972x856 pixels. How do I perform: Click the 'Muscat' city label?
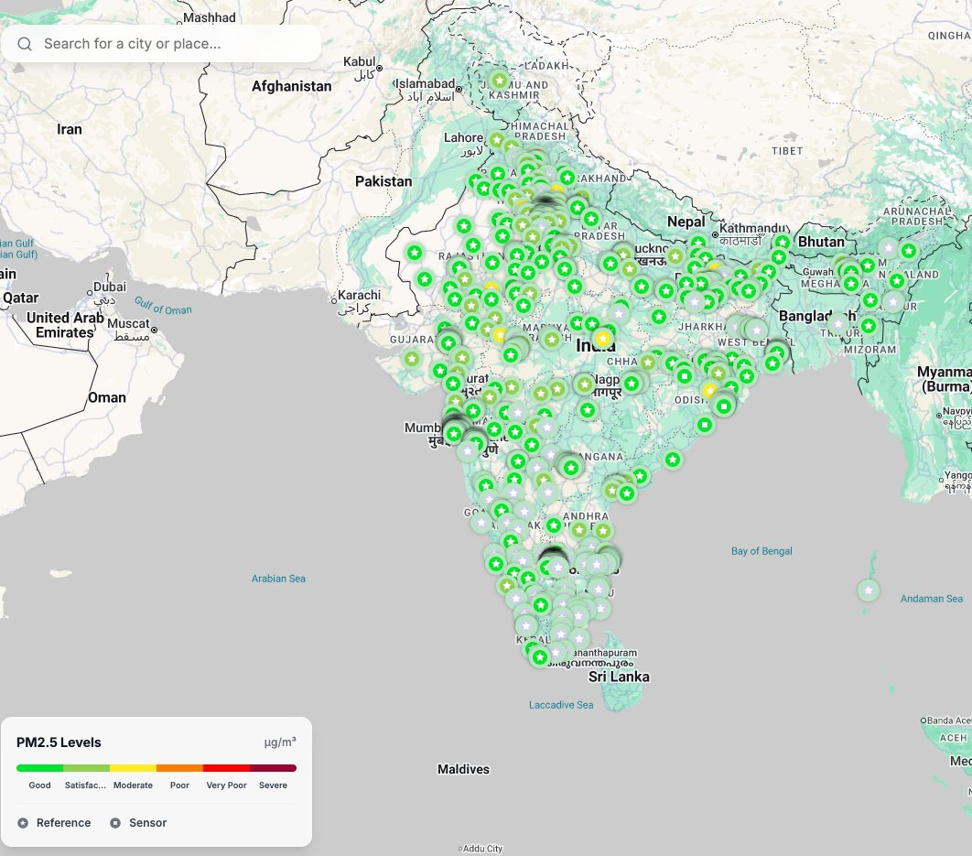coord(128,324)
